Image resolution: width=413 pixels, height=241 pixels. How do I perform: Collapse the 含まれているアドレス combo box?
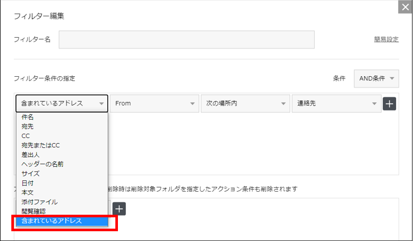click(x=62, y=104)
